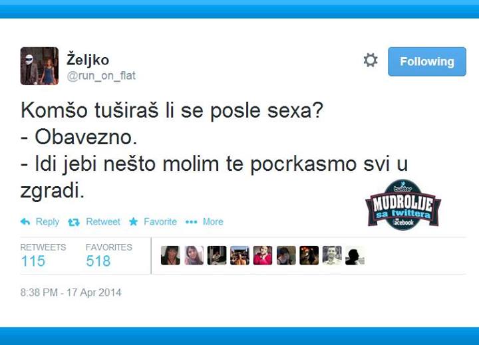
Task: Toggle the Following button
Action: coord(426,61)
